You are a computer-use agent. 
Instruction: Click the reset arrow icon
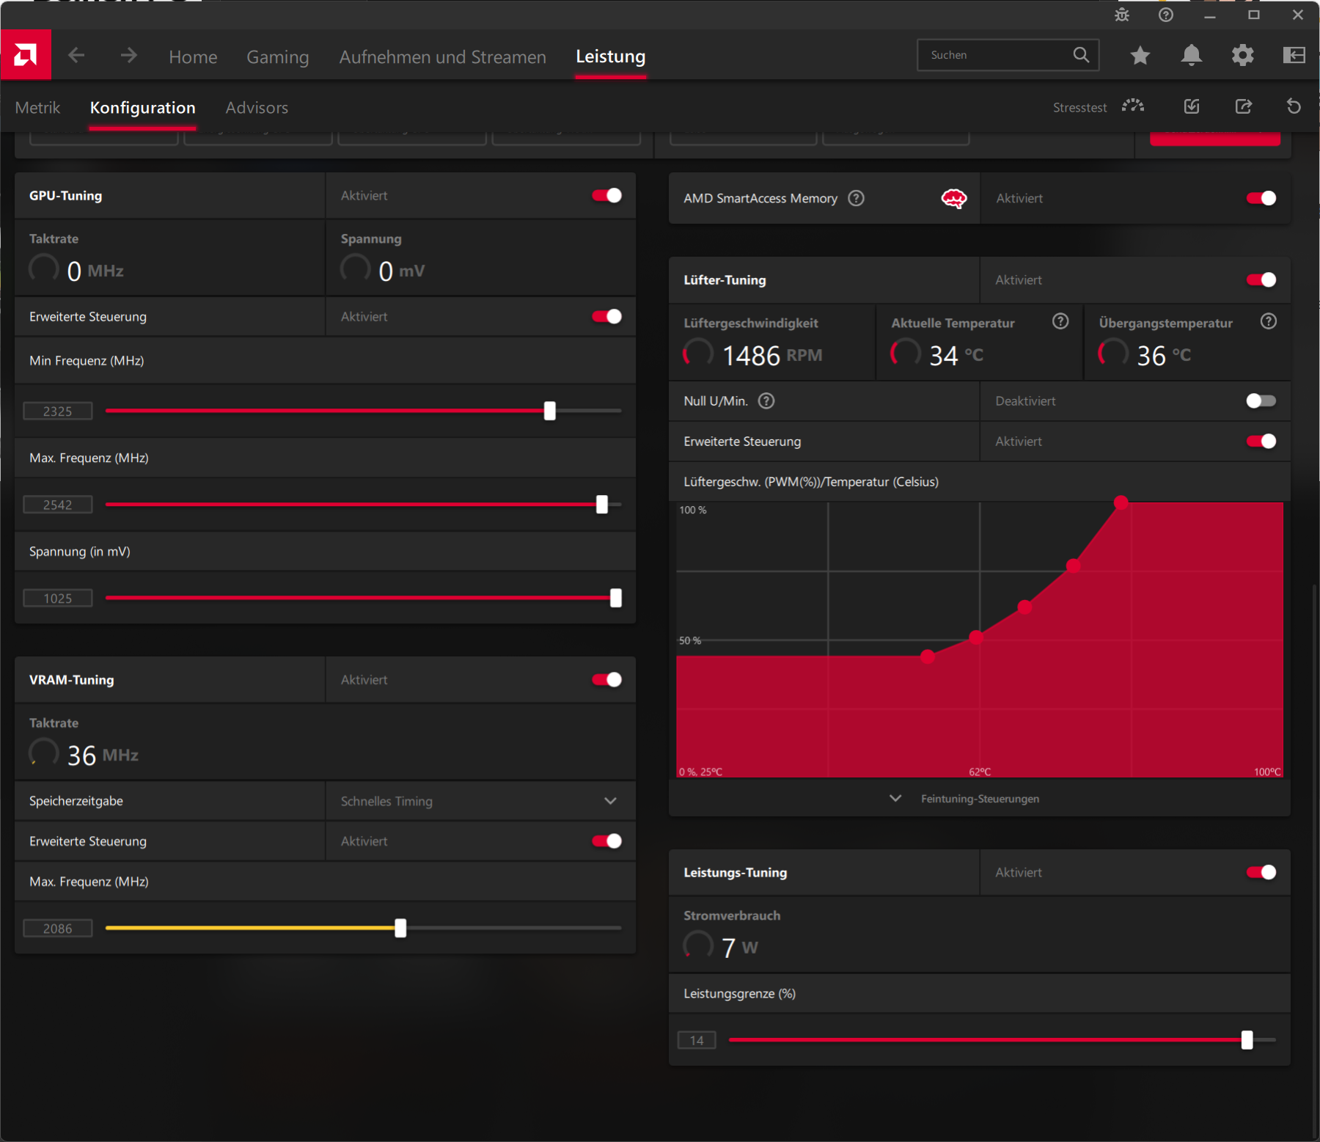tap(1294, 106)
